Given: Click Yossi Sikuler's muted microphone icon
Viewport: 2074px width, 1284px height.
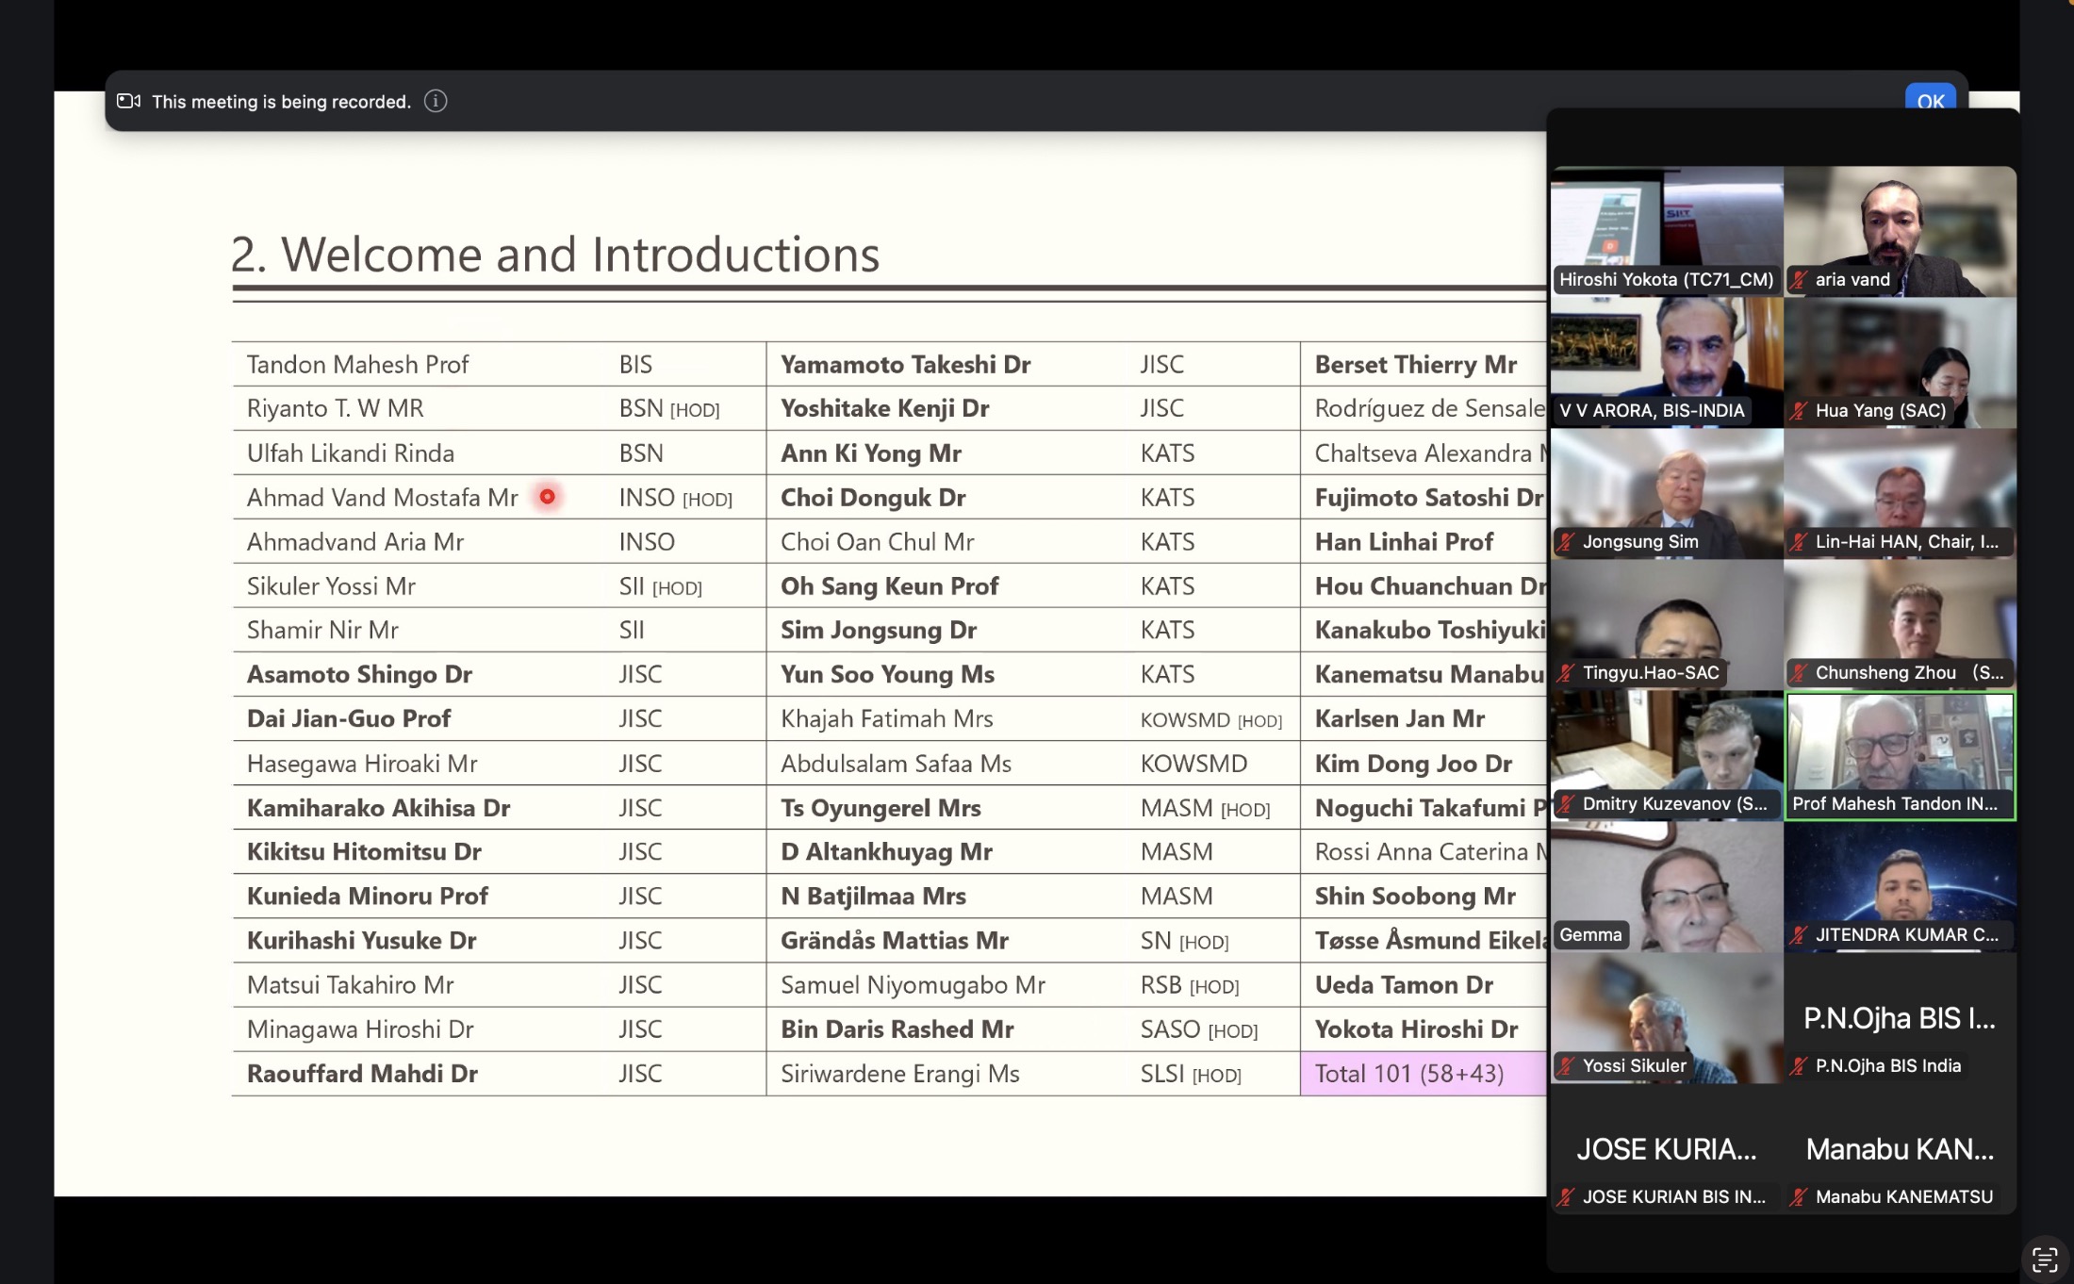Looking at the screenshot, I should [x=1567, y=1065].
